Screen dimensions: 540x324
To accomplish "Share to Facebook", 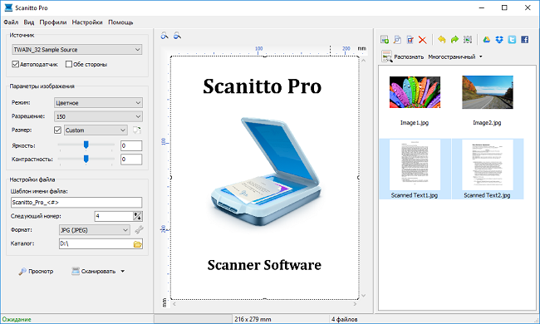I will tap(524, 40).
